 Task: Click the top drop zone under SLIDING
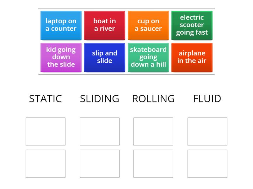pyautogui.click(x=99, y=131)
